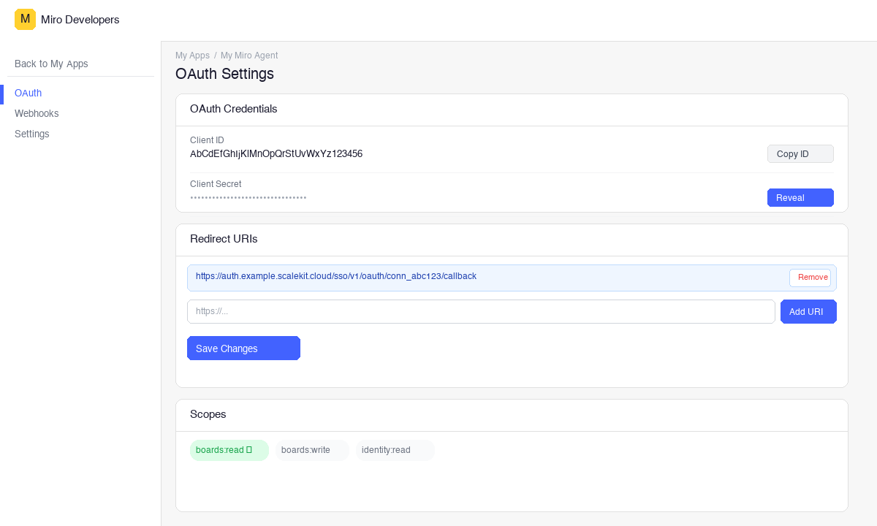Enable the identity:read scope
The height and width of the screenshot is (526, 877).
click(395, 450)
